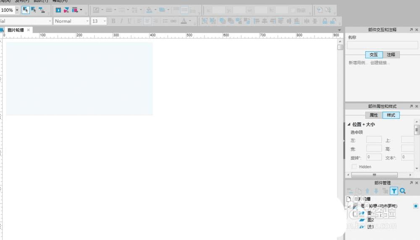Open the Publish icon dropdown arrow
The width and height of the screenshot is (420, 240).
(x=81, y=10)
